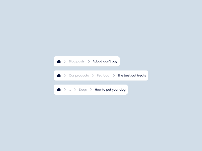Click chevron between Blog posts and Adopt, don't buy
Image resolution: width=202 pixels, height=151 pixels.
tap(89, 61)
